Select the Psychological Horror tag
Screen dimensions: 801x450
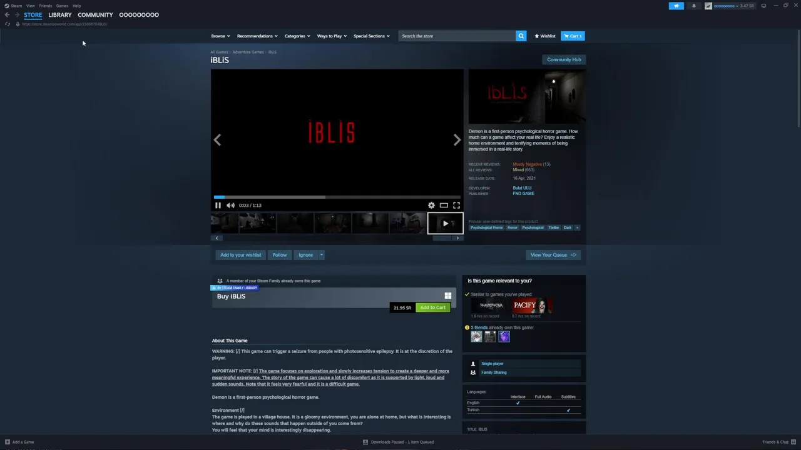point(486,227)
